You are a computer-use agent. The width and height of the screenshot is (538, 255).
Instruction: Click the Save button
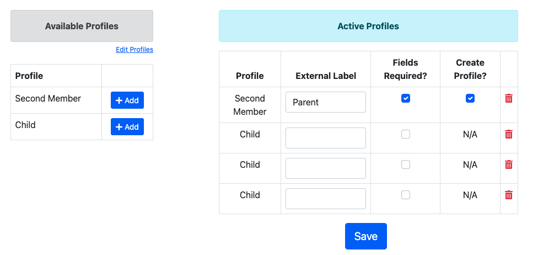[366, 236]
